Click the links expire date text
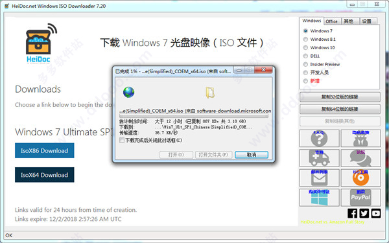 click(x=68, y=219)
